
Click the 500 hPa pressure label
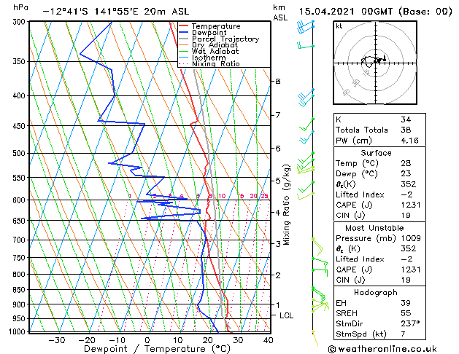coord(20,154)
